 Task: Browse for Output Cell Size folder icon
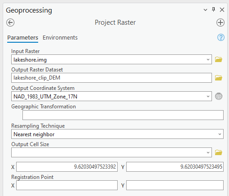(219, 152)
